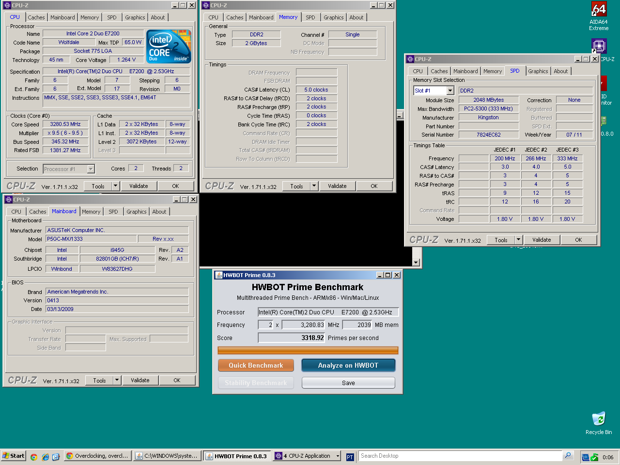Expand the CPU-Z Application taskbar group arrow
Screen dimensions: 620x465
[338, 456]
